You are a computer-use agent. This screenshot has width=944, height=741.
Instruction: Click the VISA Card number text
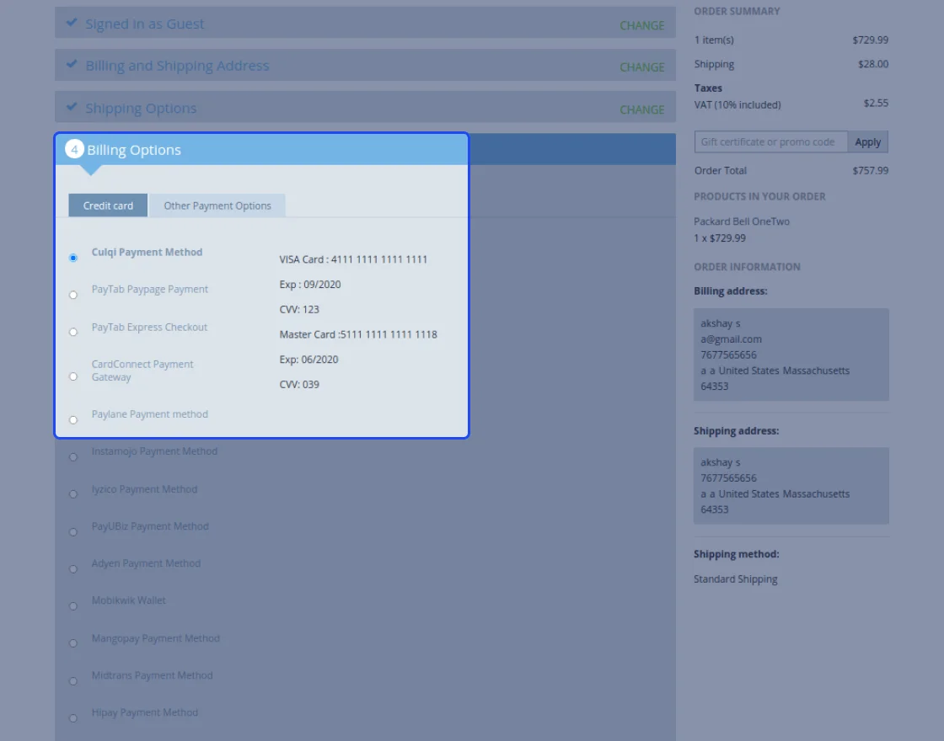[x=353, y=259]
